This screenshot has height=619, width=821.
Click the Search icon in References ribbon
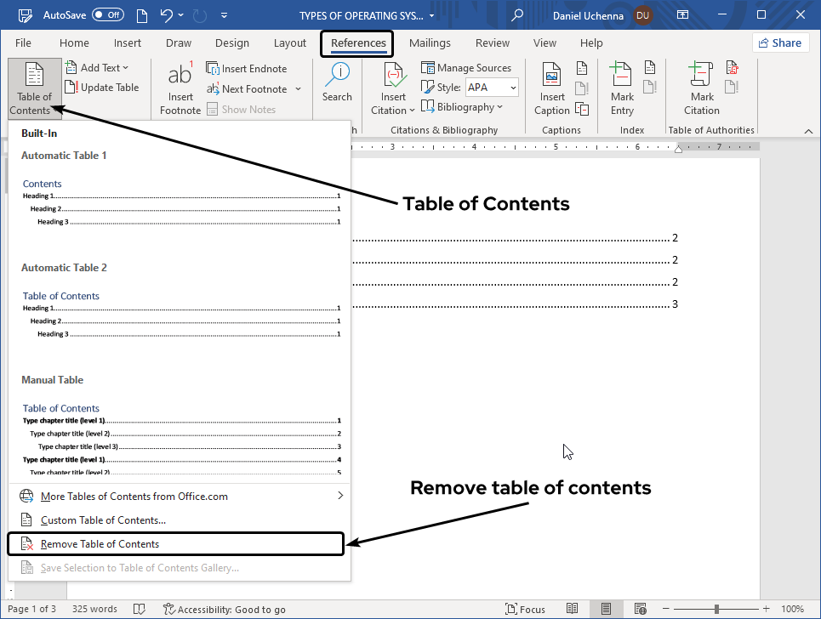click(x=337, y=81)
